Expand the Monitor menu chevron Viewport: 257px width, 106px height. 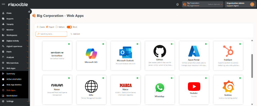(x=27, y=30)
